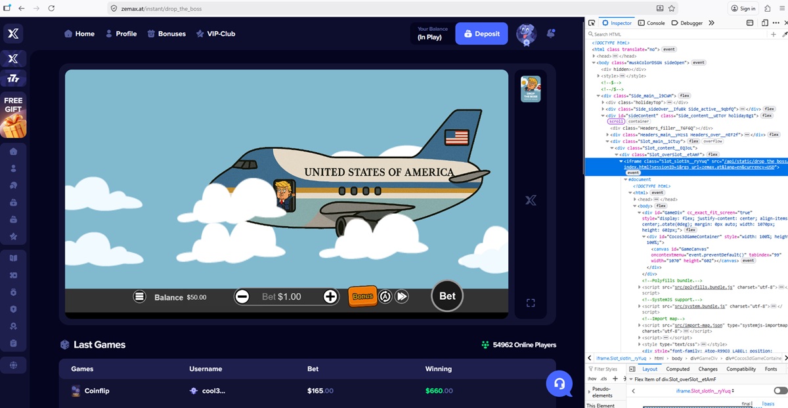Screen dimensions: 788x408
Task: Open the 777 slots sidebar icon
Action: click(x=13, y=79)
